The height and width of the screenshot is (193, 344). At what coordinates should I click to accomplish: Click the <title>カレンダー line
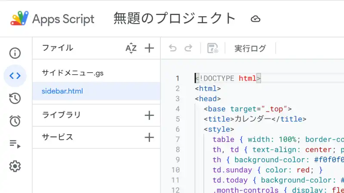click(255, 119)
